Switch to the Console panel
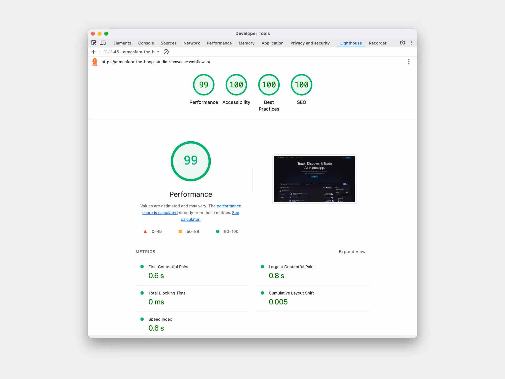The width and height of the screenshot is (505, 379). tap(146, 43)
